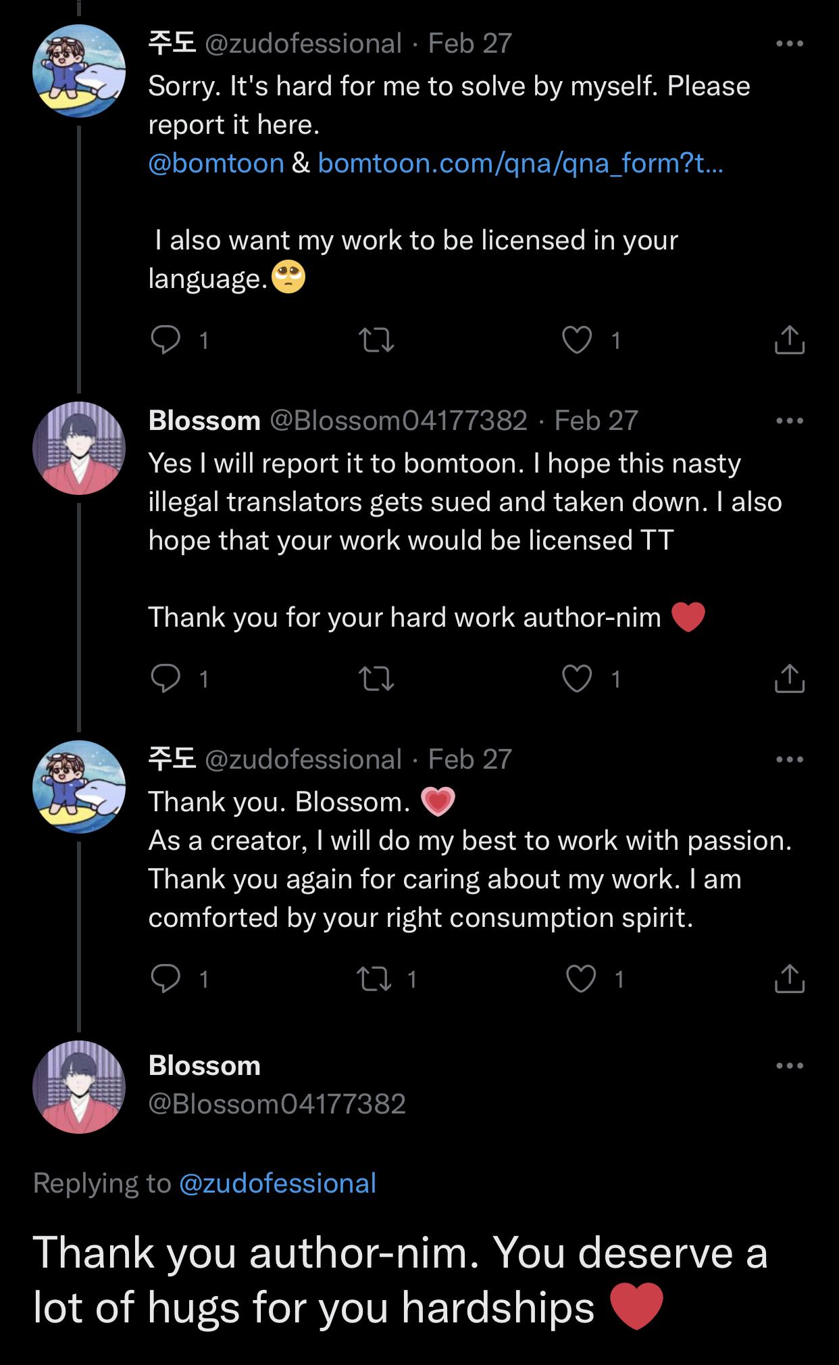
Task: Share 주도's "Thank you. Blossom." tweet
Action: (789, 978)
